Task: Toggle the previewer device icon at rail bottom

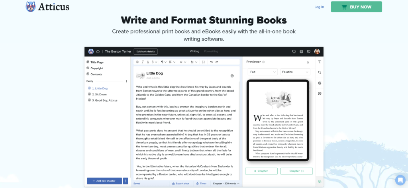Action: coord(320,181)
